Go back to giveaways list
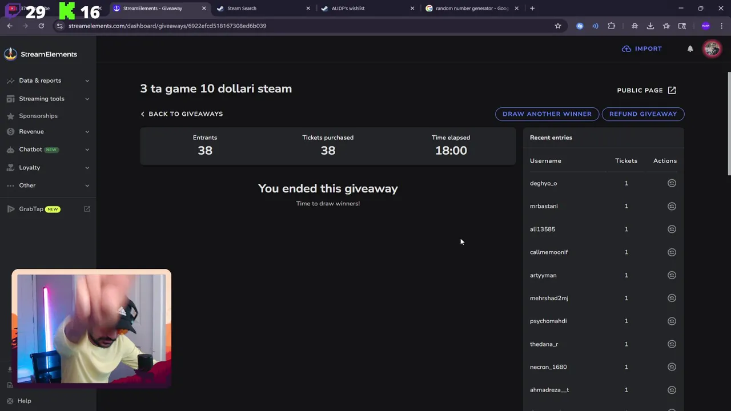This screenshot has width=731, height=411. coord(182,114)
